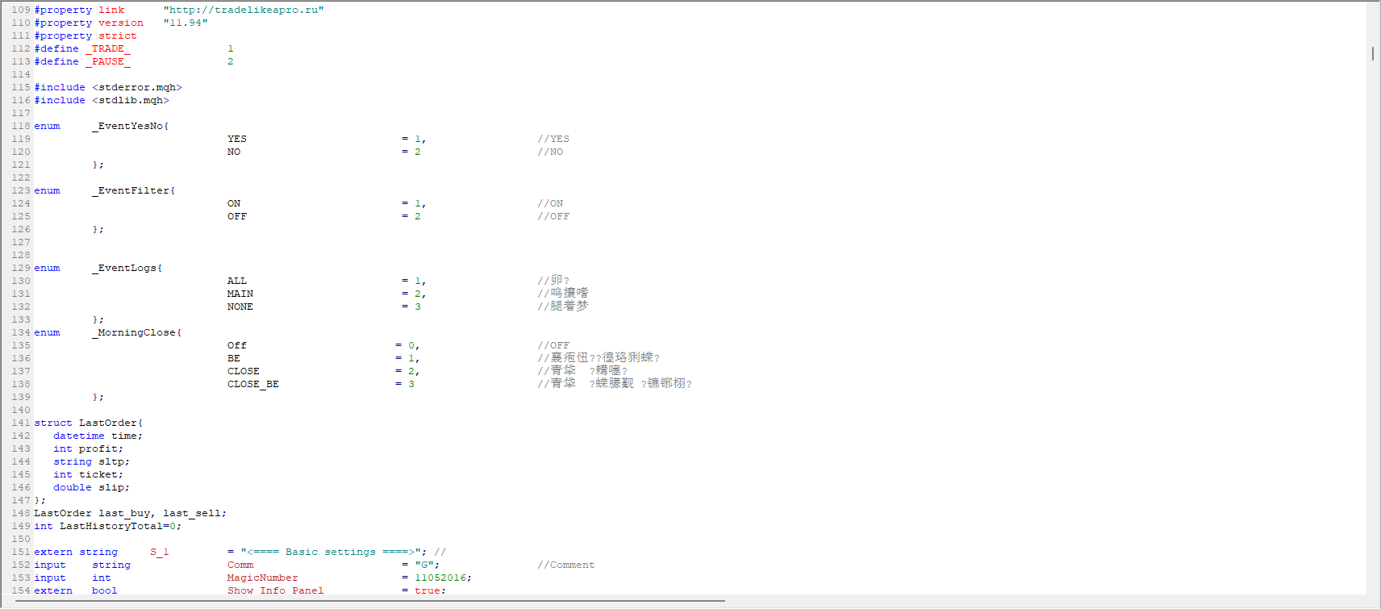Click the //ON comment
Image resolution: width=1381 pixels, height=609 pixels.
[550, 203]
